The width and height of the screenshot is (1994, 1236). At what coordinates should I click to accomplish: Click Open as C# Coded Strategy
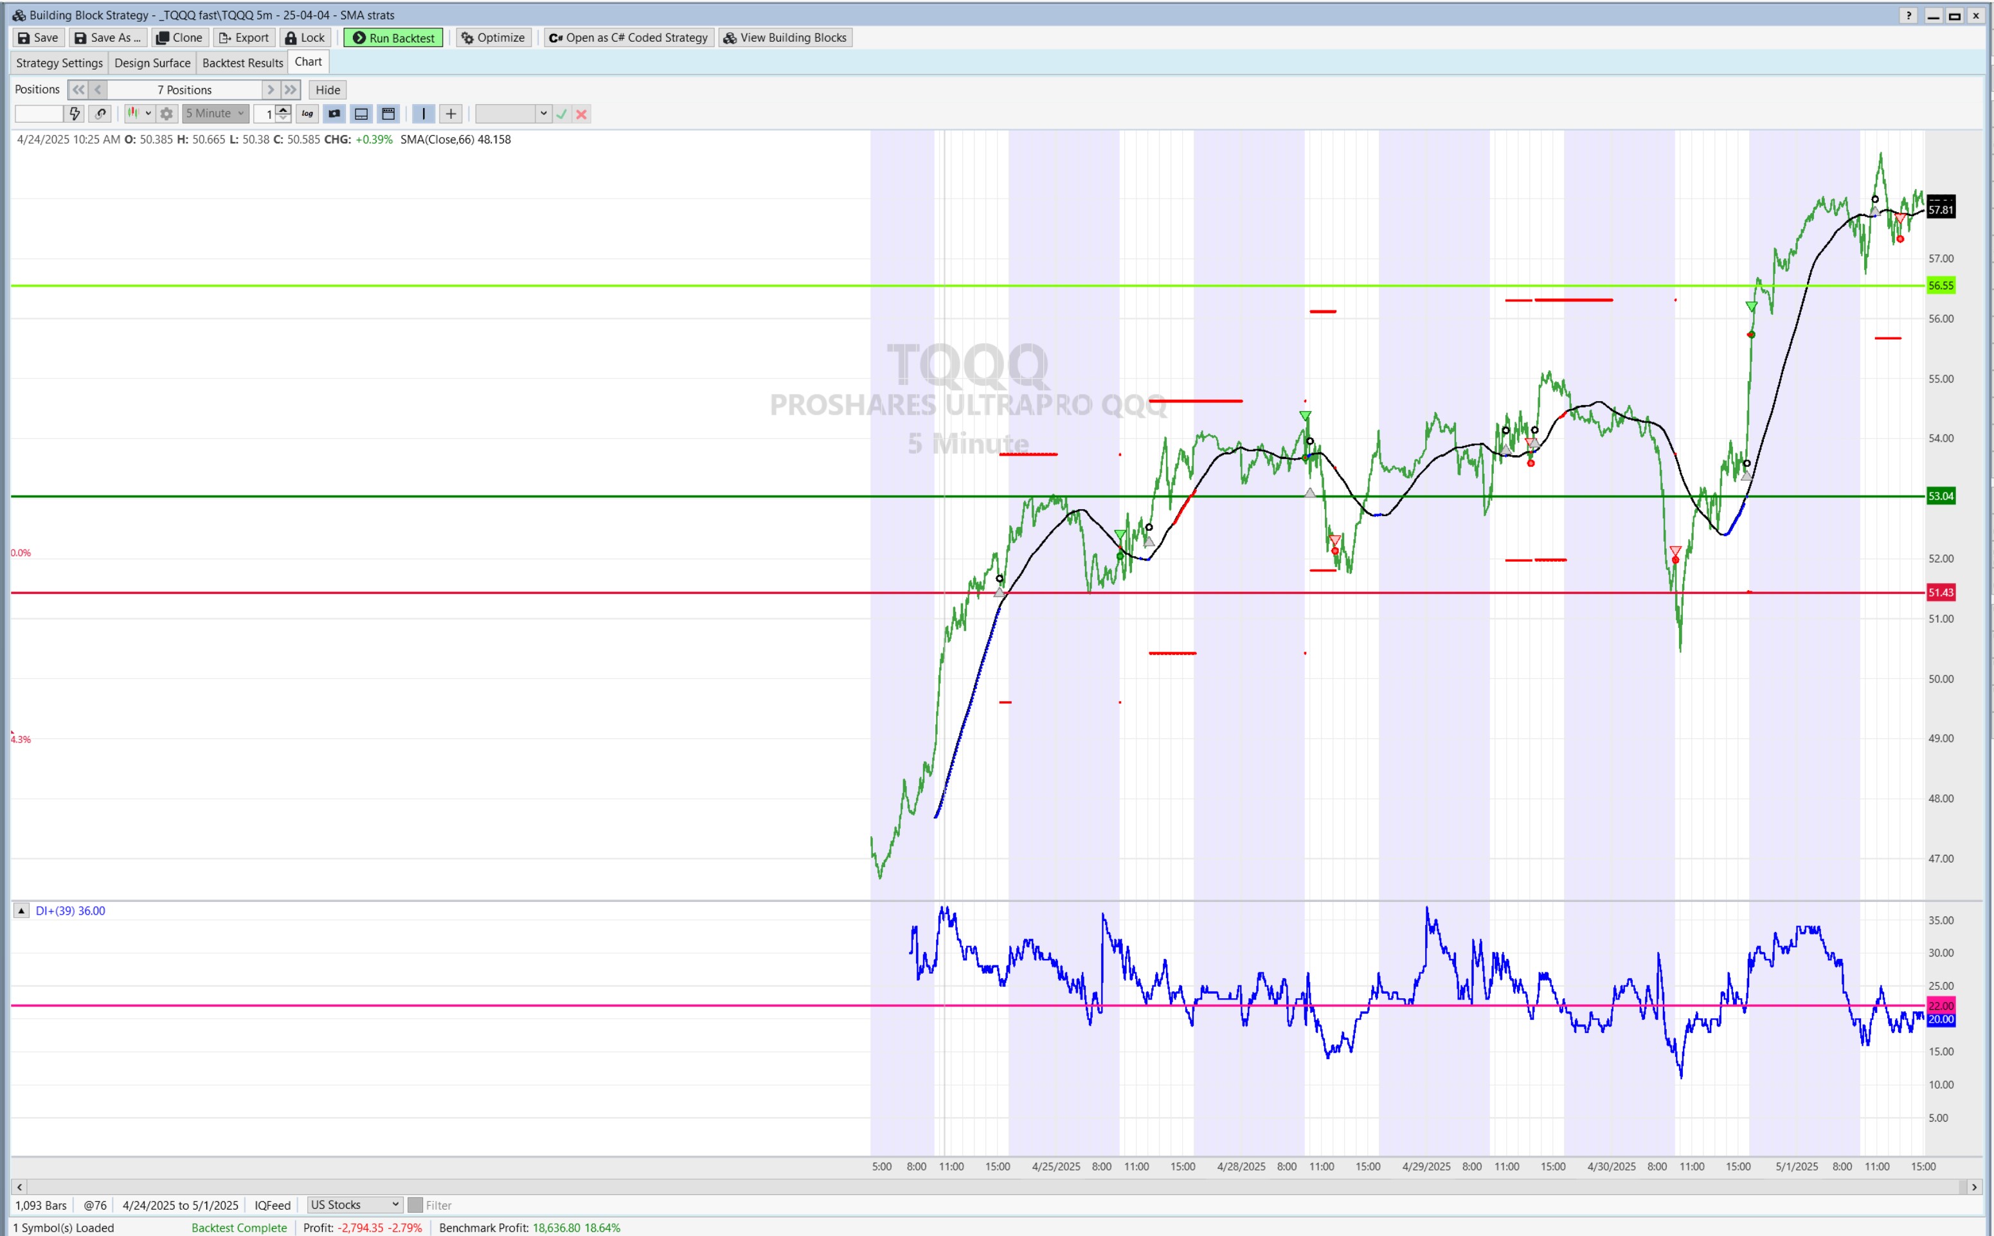tap(628, 38)
